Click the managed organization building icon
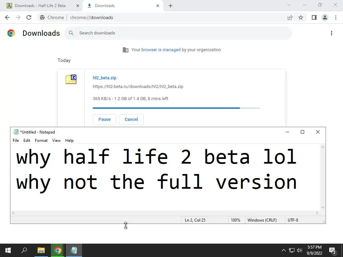This screenshot has height=257, width=343. tap(126, 50)
